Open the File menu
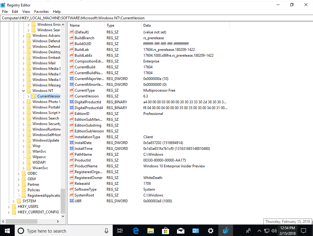Viewport: 313px width, 236px height. pyautogui.click(x=5, y=12)
